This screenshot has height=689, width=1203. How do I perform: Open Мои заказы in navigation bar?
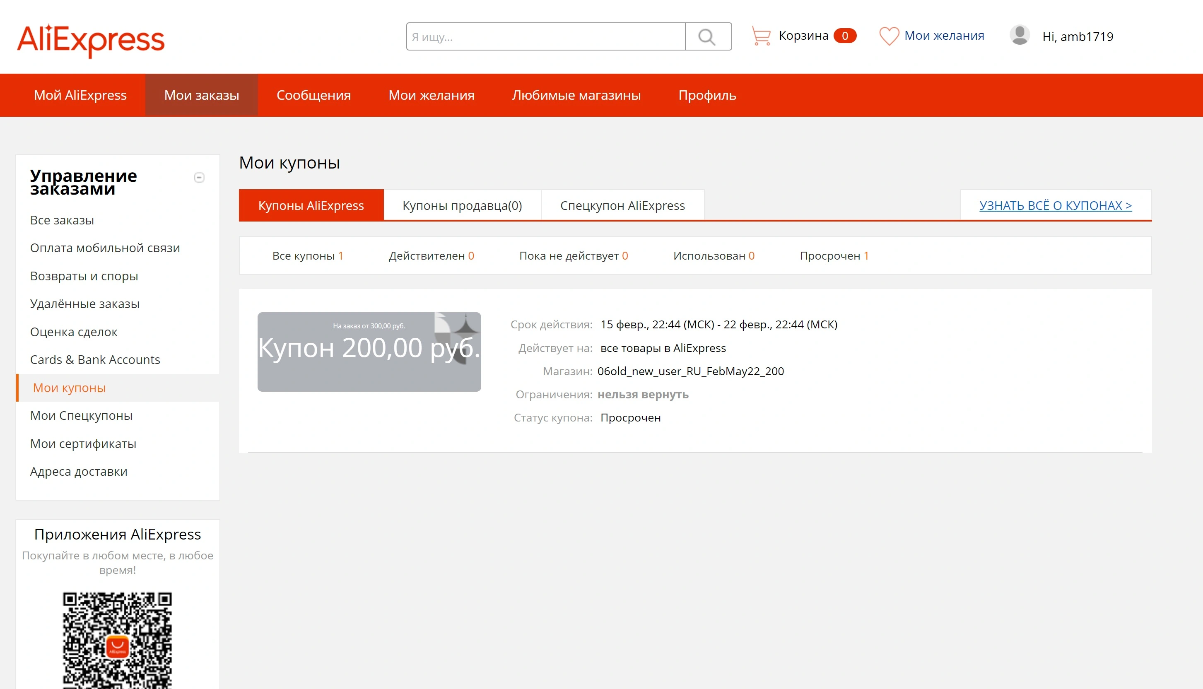coord(202,95)
